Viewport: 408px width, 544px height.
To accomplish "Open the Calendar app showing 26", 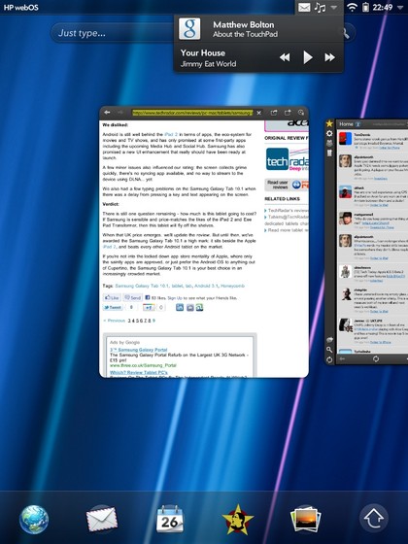I will tap(170, 519).
